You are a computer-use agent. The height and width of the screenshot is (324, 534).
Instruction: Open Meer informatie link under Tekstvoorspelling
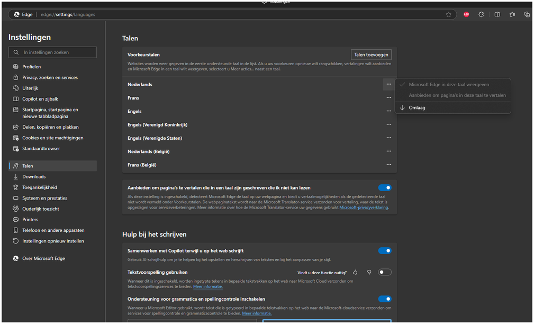208,286
